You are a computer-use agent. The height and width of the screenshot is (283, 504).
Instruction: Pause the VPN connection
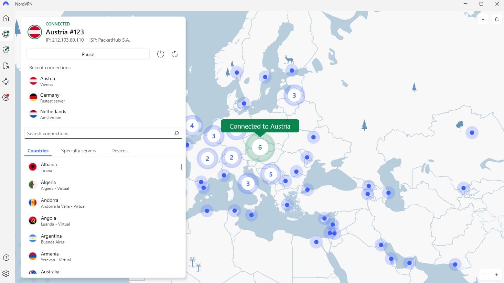88,54
